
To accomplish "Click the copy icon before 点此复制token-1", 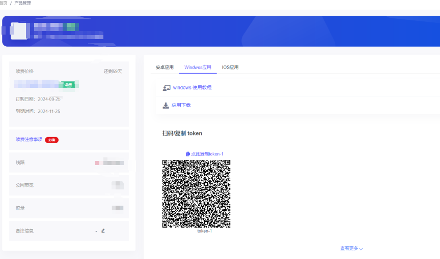I will coord(187,154).
